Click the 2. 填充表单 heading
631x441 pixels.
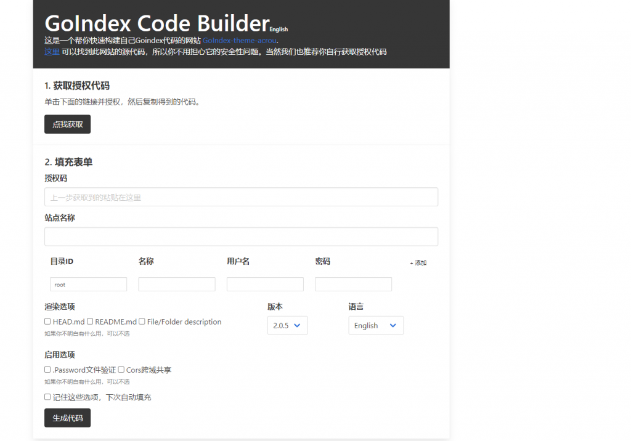(68, 162)
